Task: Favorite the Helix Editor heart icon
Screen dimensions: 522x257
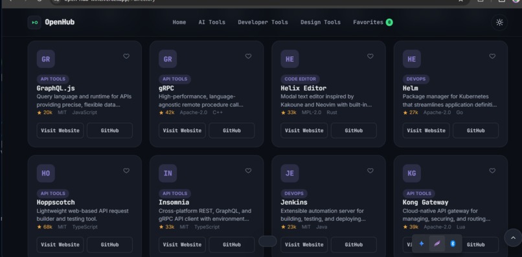Action: [x=370, y=56]
